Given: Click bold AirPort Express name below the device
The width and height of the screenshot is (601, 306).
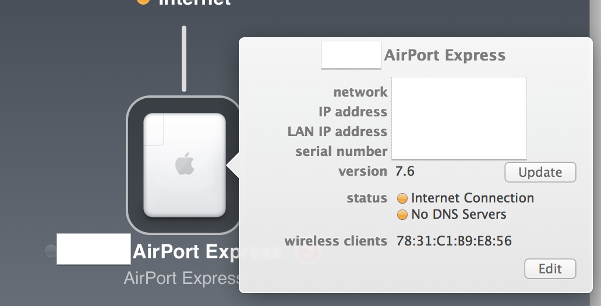Looking at the screenshot, I should [x=186, y=252].
